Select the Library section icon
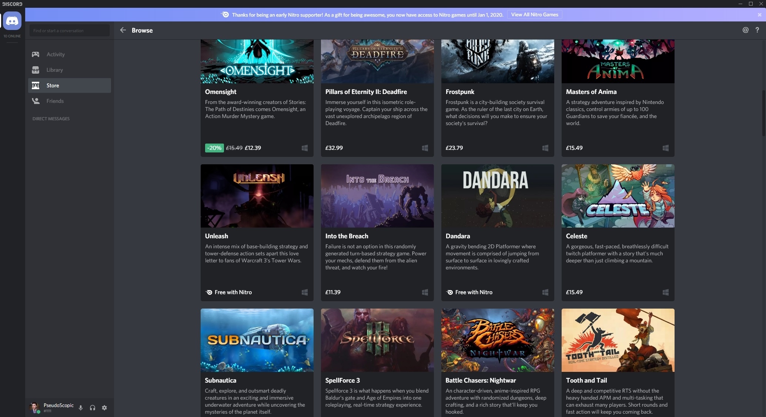The height and width of the screenshot is (417, 766). pyautogui.click(x=36, y=69)
